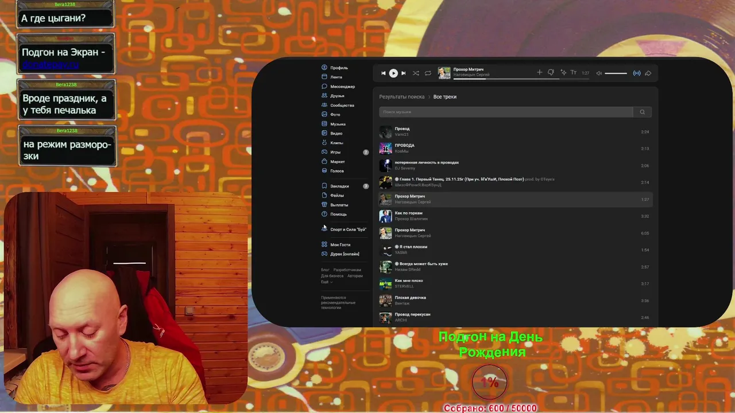Play Я стал плохим by YASMI

click(515, 250)
